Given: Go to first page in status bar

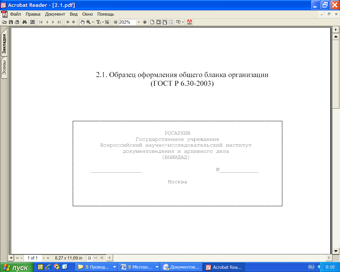Looking at the screenshot, I should [17, 258].
